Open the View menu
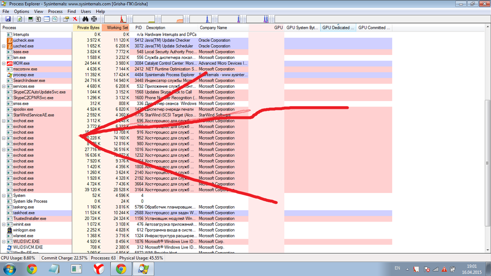Image resolution: width=491 pixels, height=276 pixels. pos(38,12)
